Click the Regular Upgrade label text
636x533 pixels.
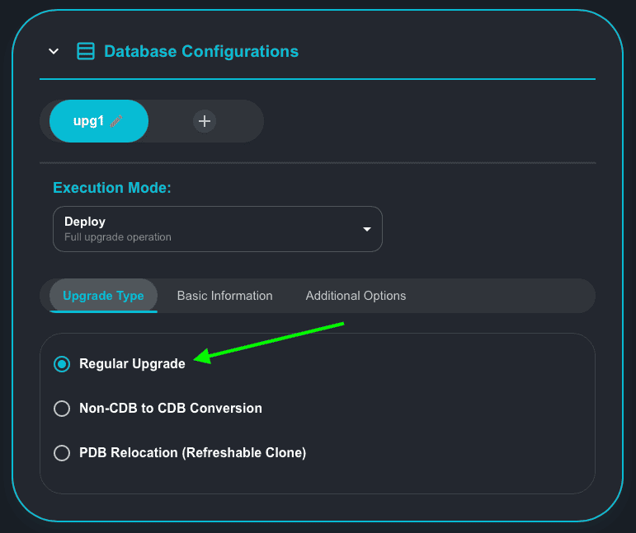[x=132, y=364]
